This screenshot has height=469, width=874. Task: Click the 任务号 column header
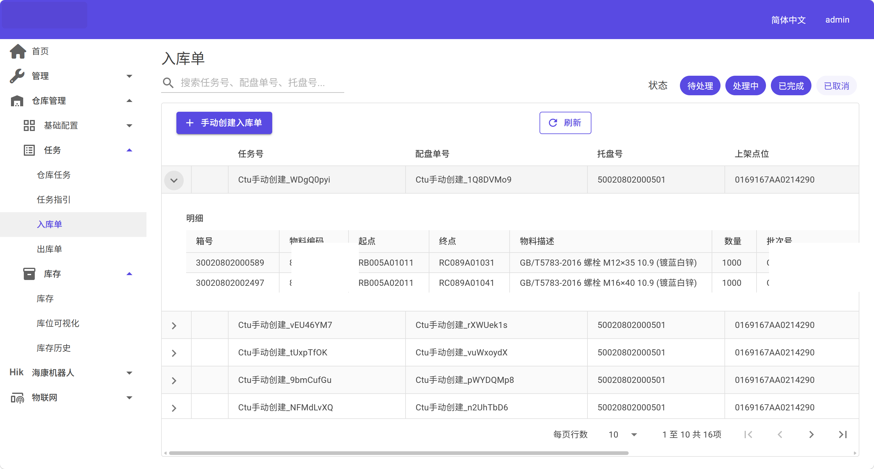pos(251,154)
